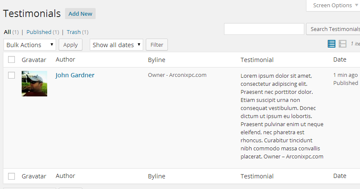Click the Apply button
Image resolution: width=360 pixels, height=189 pixels.
coord(71,45)
